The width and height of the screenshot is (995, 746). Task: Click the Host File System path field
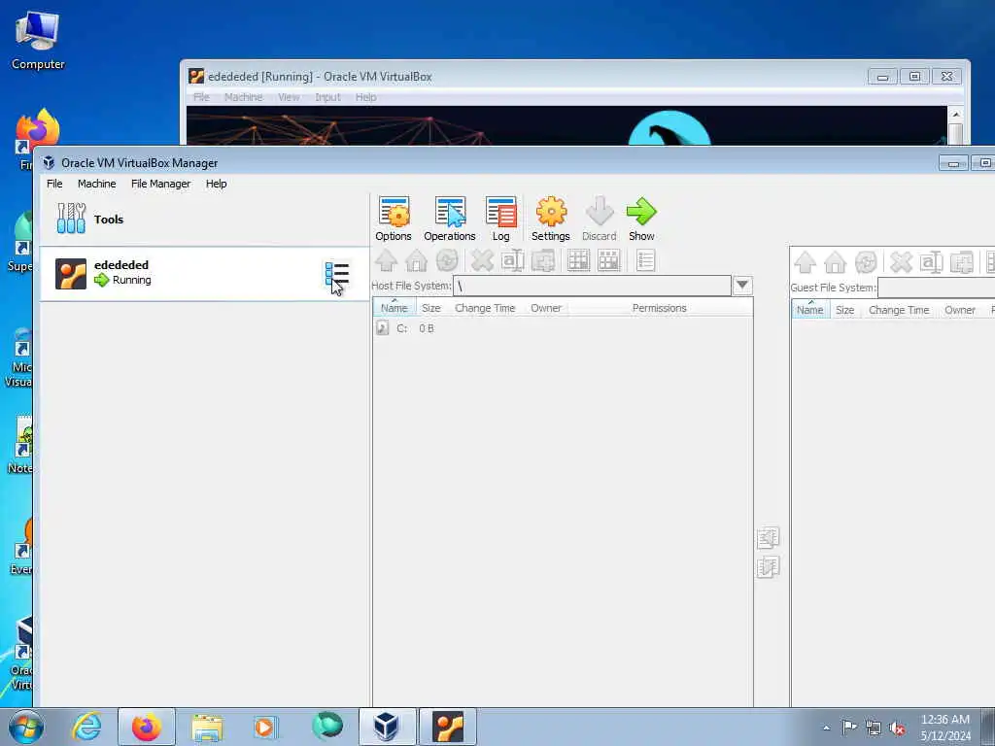[x=592, y=286]
